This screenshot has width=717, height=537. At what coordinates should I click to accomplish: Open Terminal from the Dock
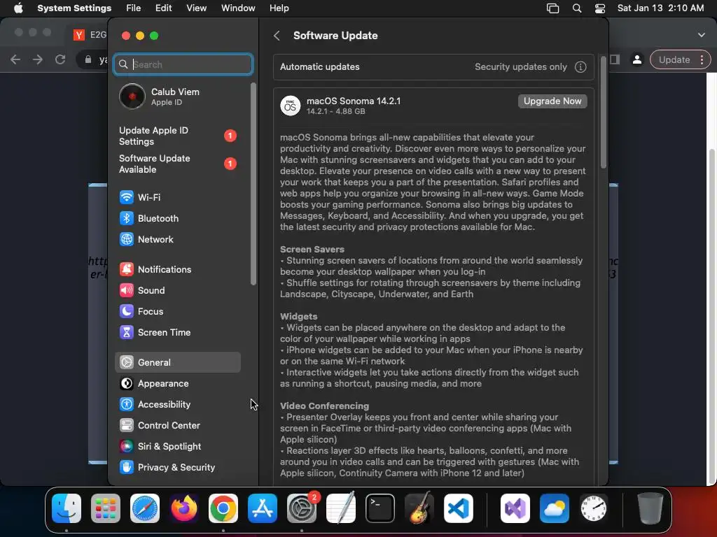380,508
